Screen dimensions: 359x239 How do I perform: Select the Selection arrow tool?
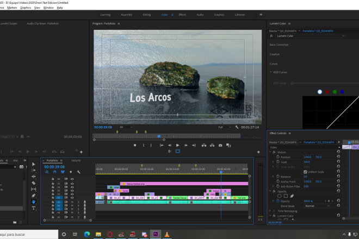(34, 164)
